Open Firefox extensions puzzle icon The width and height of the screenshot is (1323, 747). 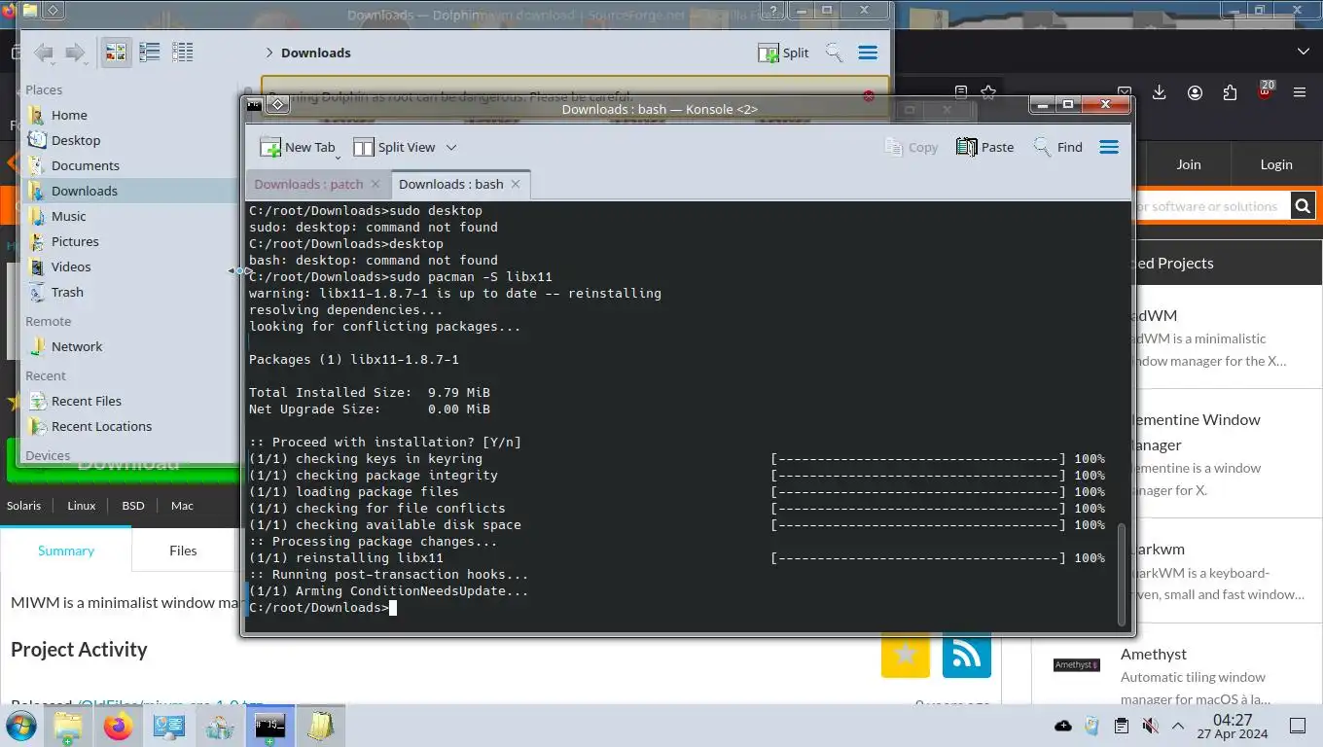coord(1230,92)
